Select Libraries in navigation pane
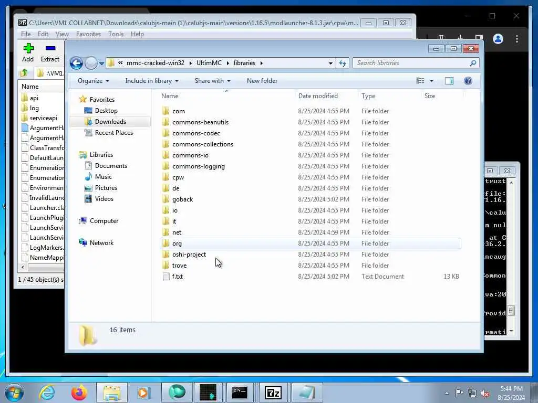The height and width of the screenshot is (403, 538). 101,155
